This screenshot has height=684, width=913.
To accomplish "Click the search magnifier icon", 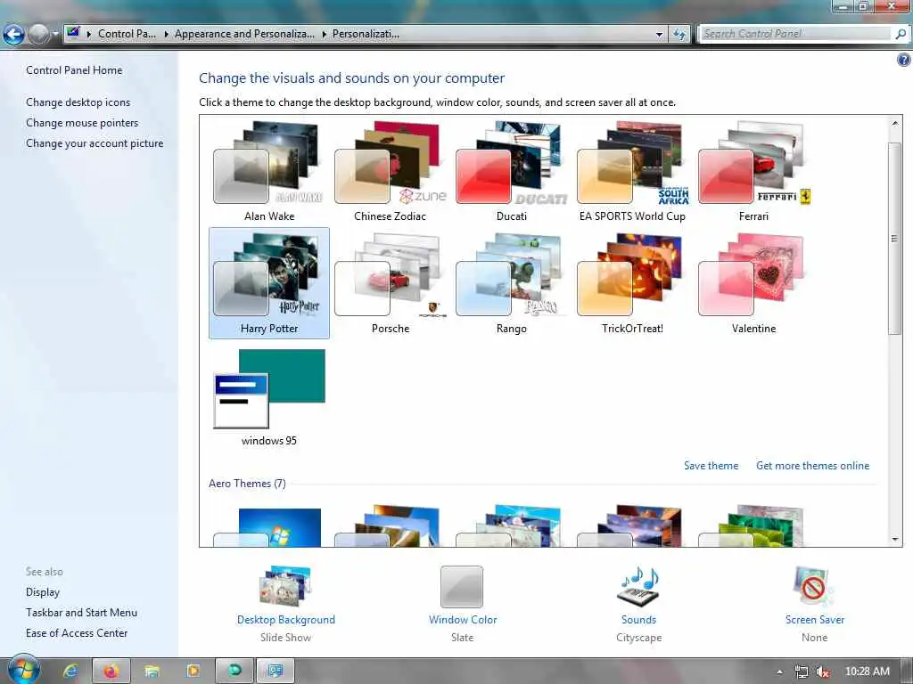I will (901, 34).
